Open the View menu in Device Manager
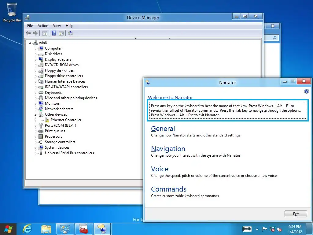The image size is (313, 235). point(57,26)
